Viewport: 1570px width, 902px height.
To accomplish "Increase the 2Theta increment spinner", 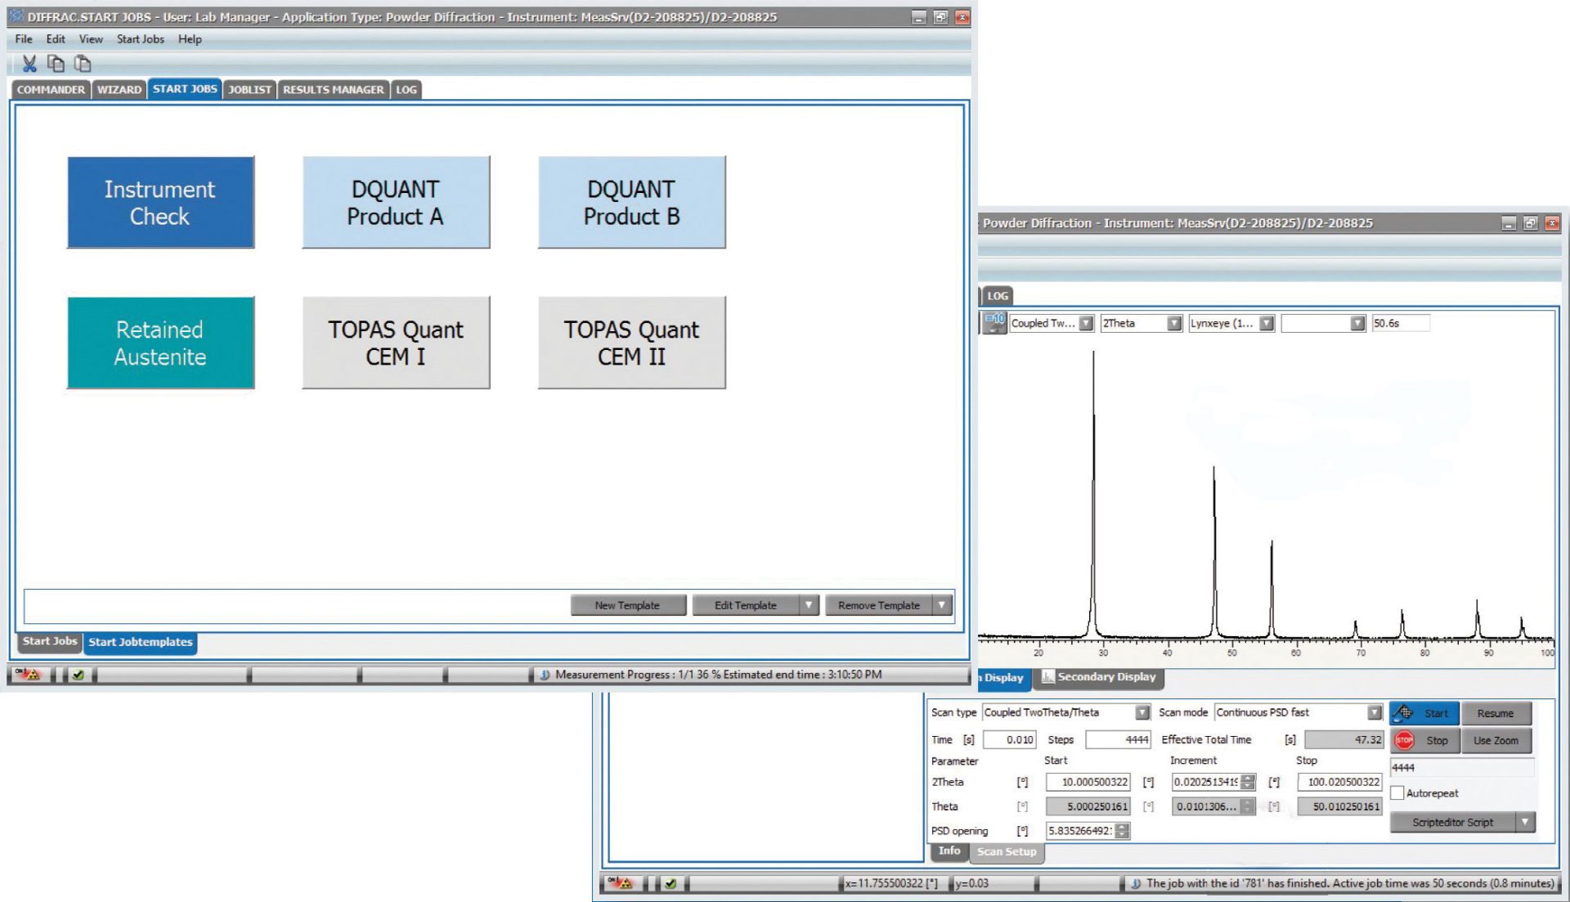I will coord(1248,779).
